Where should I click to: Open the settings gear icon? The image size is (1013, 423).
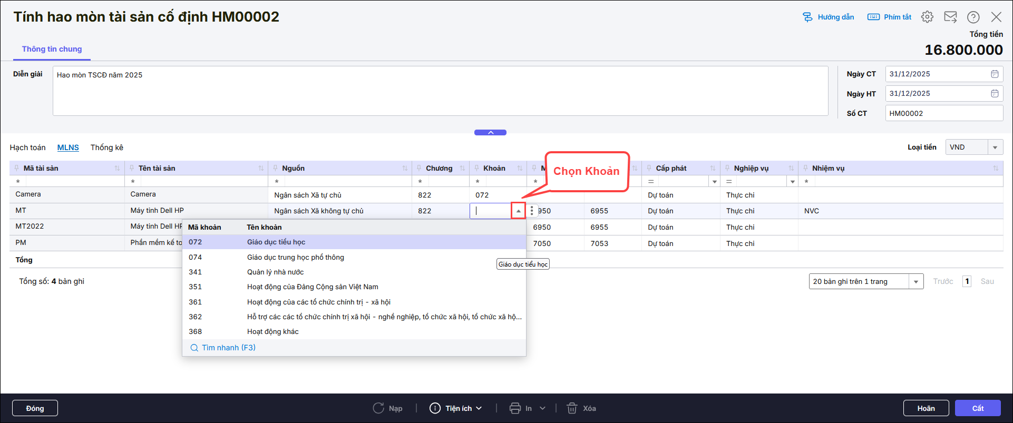click(x=927, y=17)
